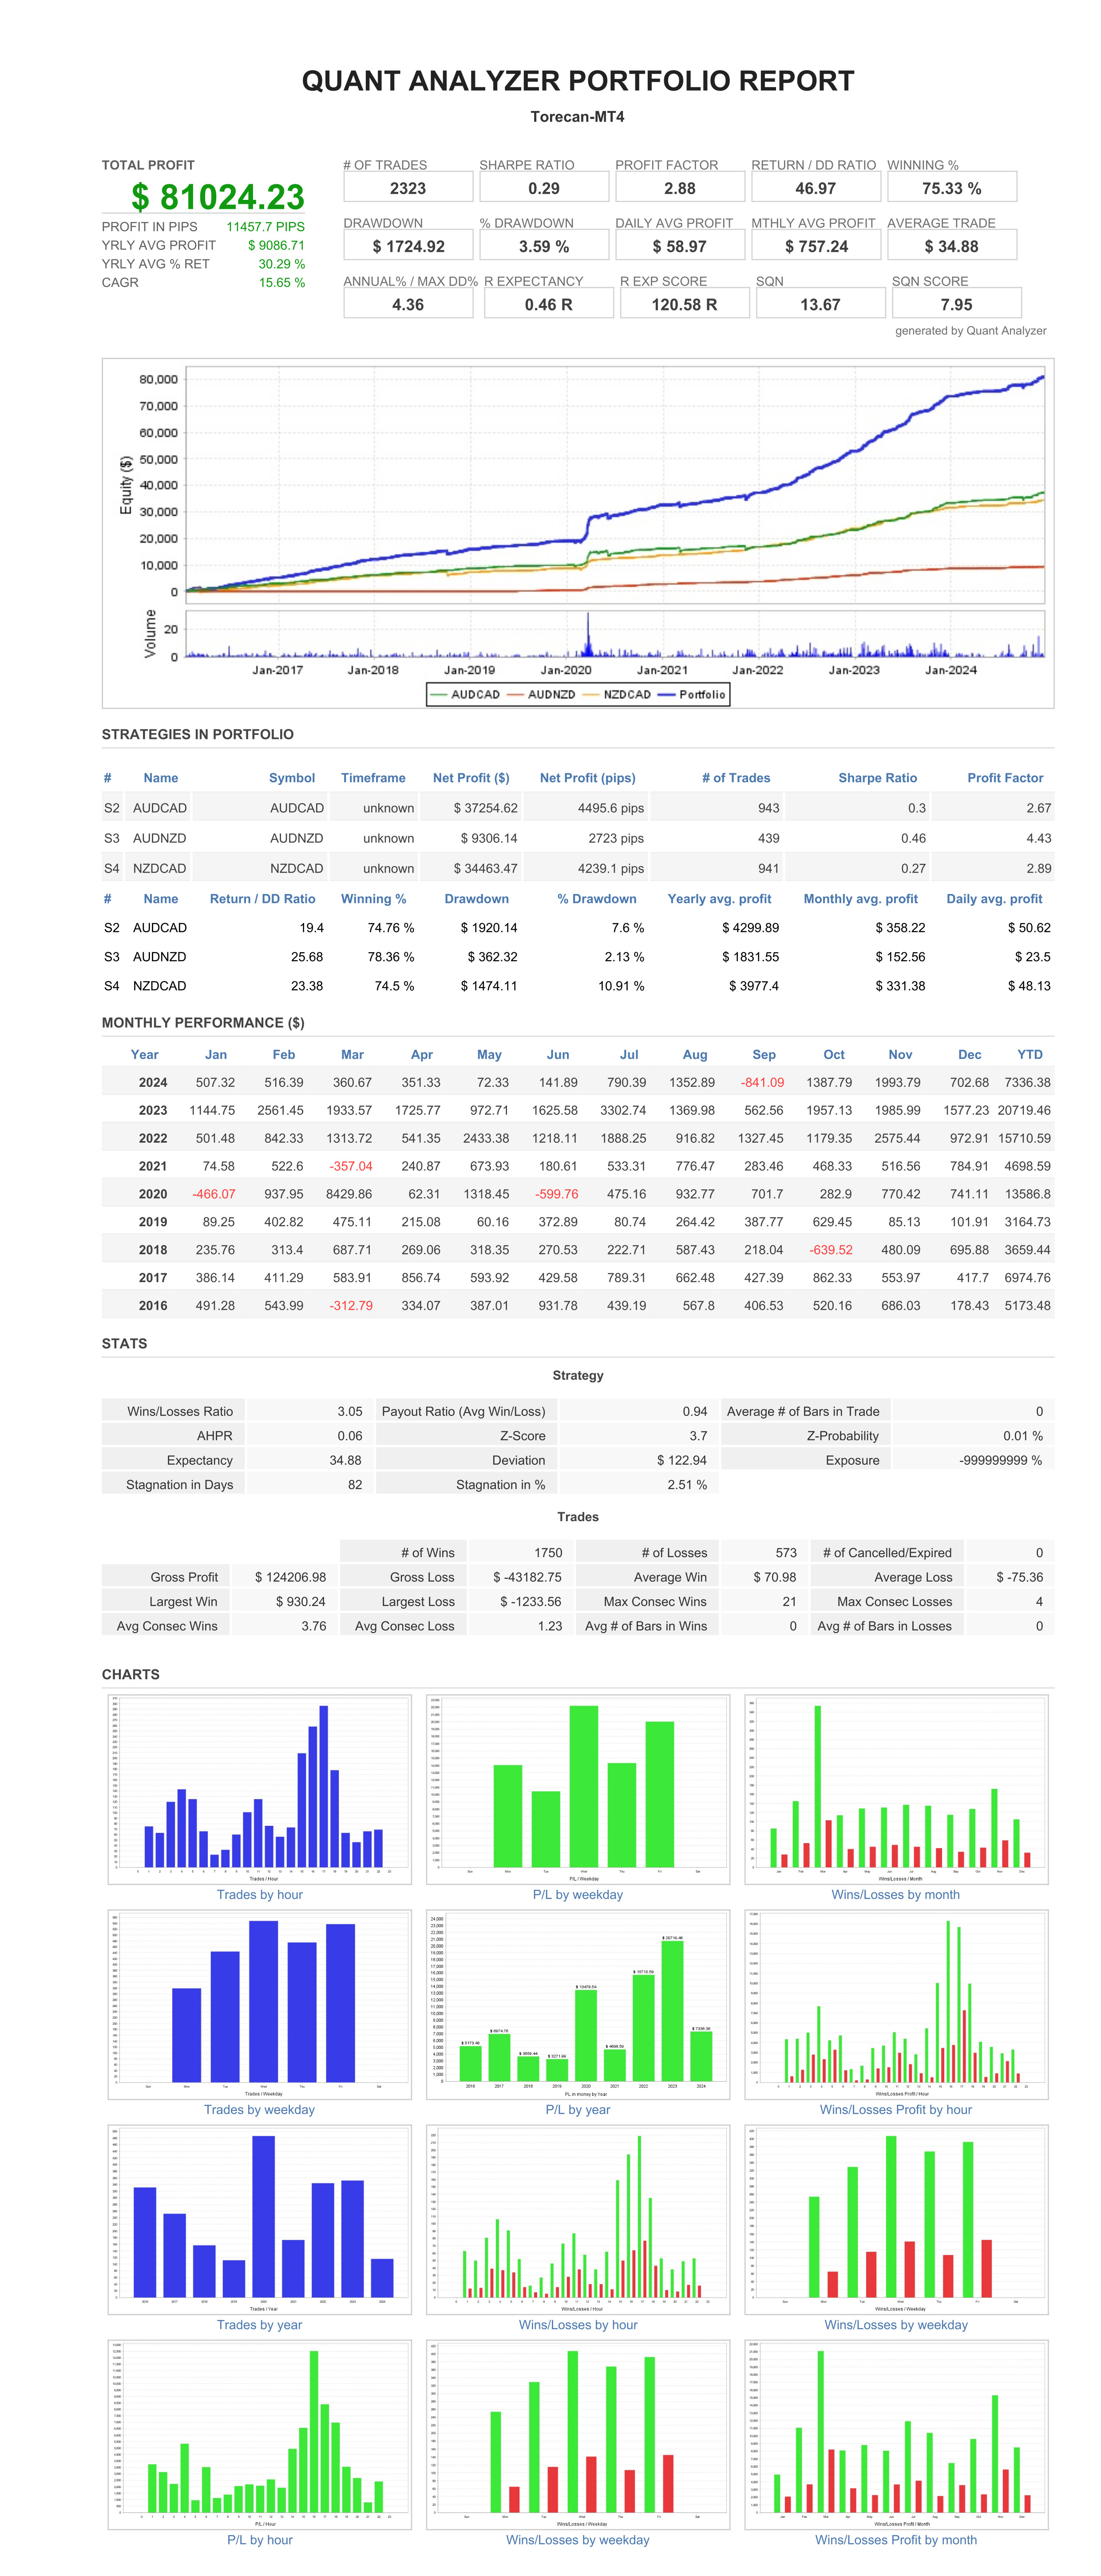Click the Return / DD Ratio column header

click(262, 899)
